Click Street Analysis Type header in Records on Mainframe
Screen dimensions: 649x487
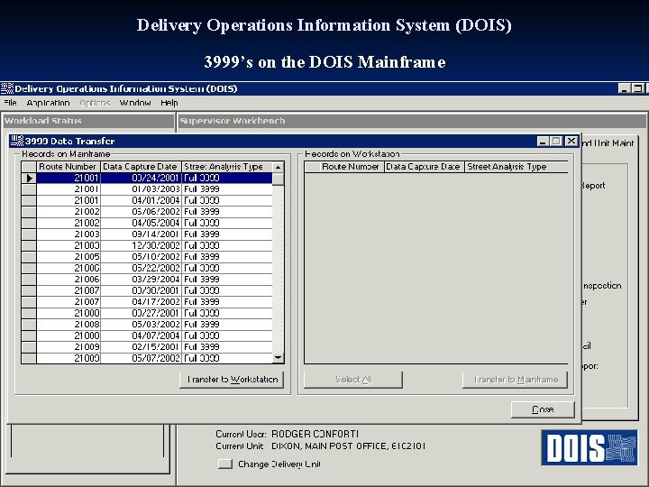pyautogui.click(x=227, y=167)
